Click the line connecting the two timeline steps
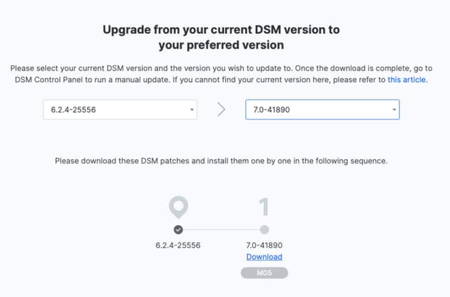 222,230
